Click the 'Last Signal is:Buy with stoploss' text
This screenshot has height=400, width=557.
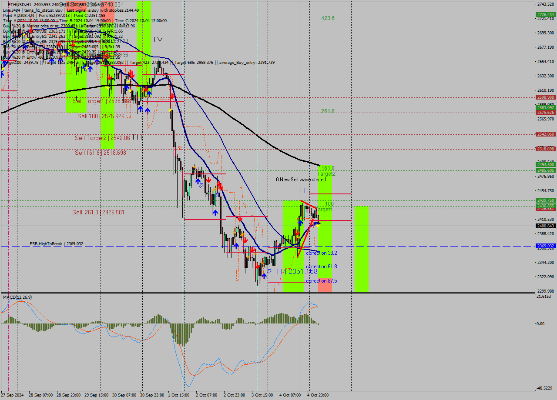tap(98, 10)
